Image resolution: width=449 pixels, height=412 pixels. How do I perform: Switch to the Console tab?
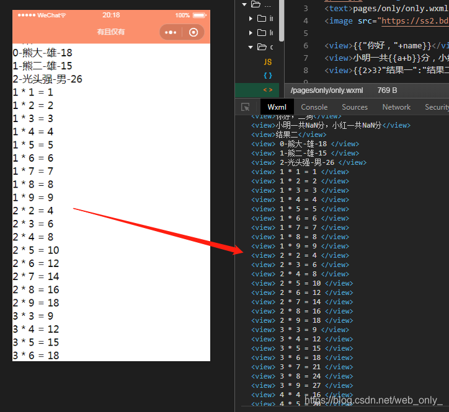coord(314,107)
